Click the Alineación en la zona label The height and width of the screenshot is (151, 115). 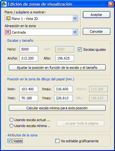[20, 26]
